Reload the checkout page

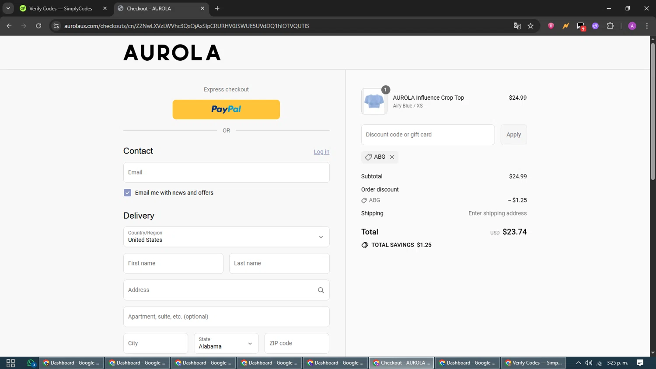pos(38,26)
